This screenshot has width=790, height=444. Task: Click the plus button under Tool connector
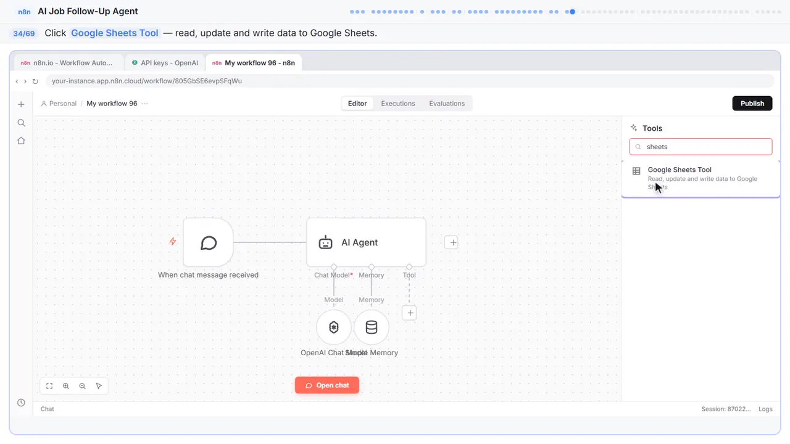pyautogui.click(x=410, y=313)
